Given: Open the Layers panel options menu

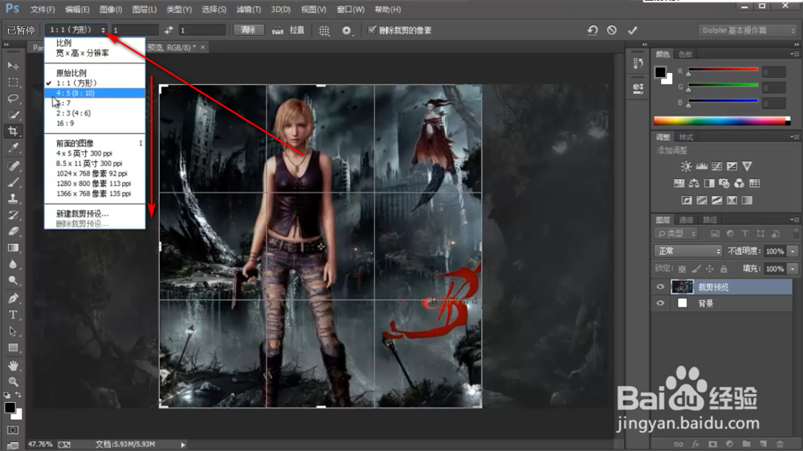Looking at the screenshot, I should pos(794,220).
